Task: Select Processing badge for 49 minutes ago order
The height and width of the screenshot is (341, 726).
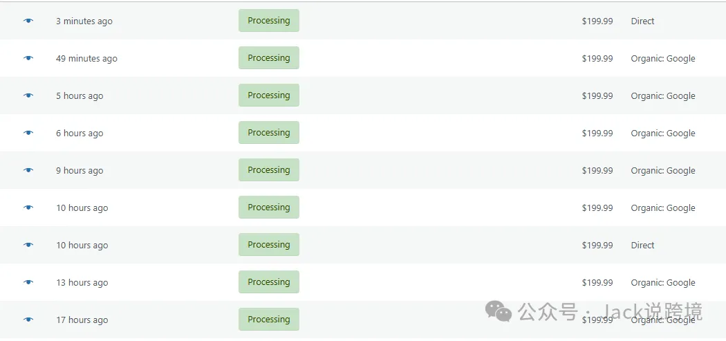Action: point(269,58)
